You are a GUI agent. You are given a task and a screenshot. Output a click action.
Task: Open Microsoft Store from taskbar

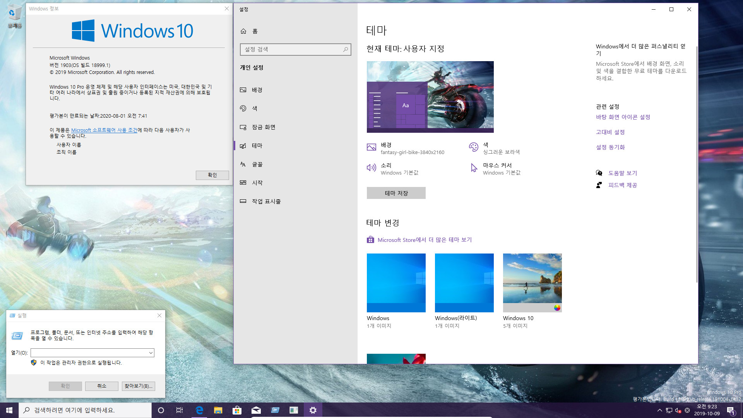[237, 410]
